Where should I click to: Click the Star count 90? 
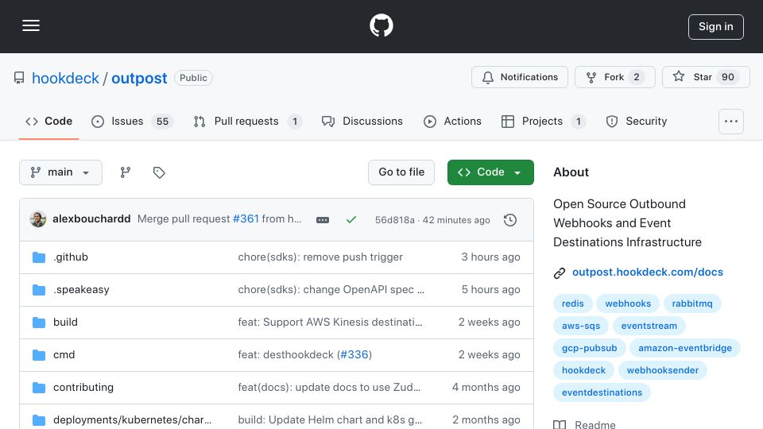(728, 77)
